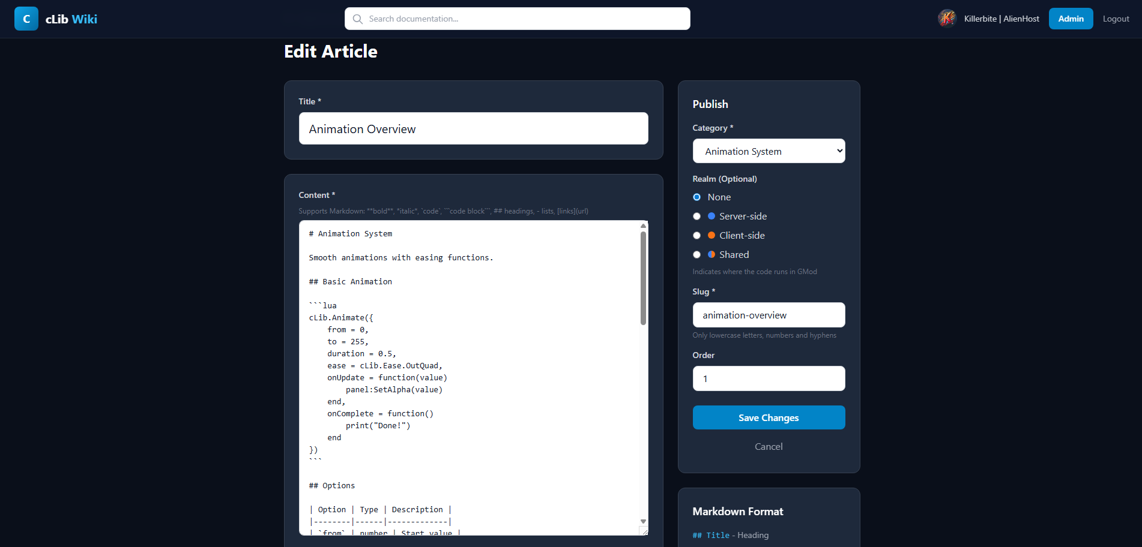1142x547 pixels.
Task: Open the Admin panel button
Action: coord(1071,19)
